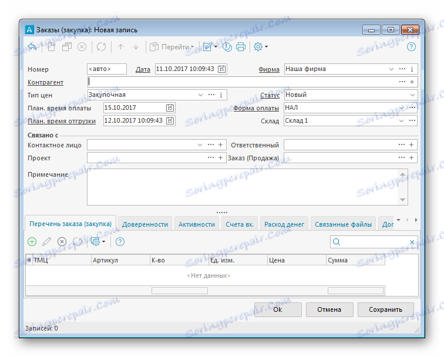The width and height of the screenshot is (444, 357).
Task: Click ellipsis button next to Фирма
Action: tap(402, 69)
